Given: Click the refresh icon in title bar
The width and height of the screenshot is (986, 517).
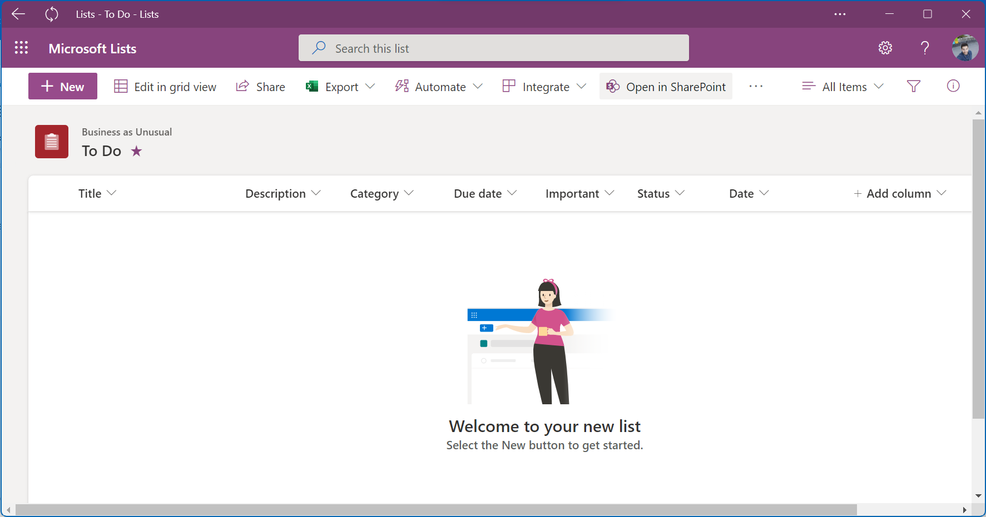Looking at the screenshot, I should click(52, 14).
